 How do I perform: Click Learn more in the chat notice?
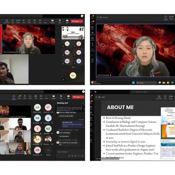[x=71, y=110]
